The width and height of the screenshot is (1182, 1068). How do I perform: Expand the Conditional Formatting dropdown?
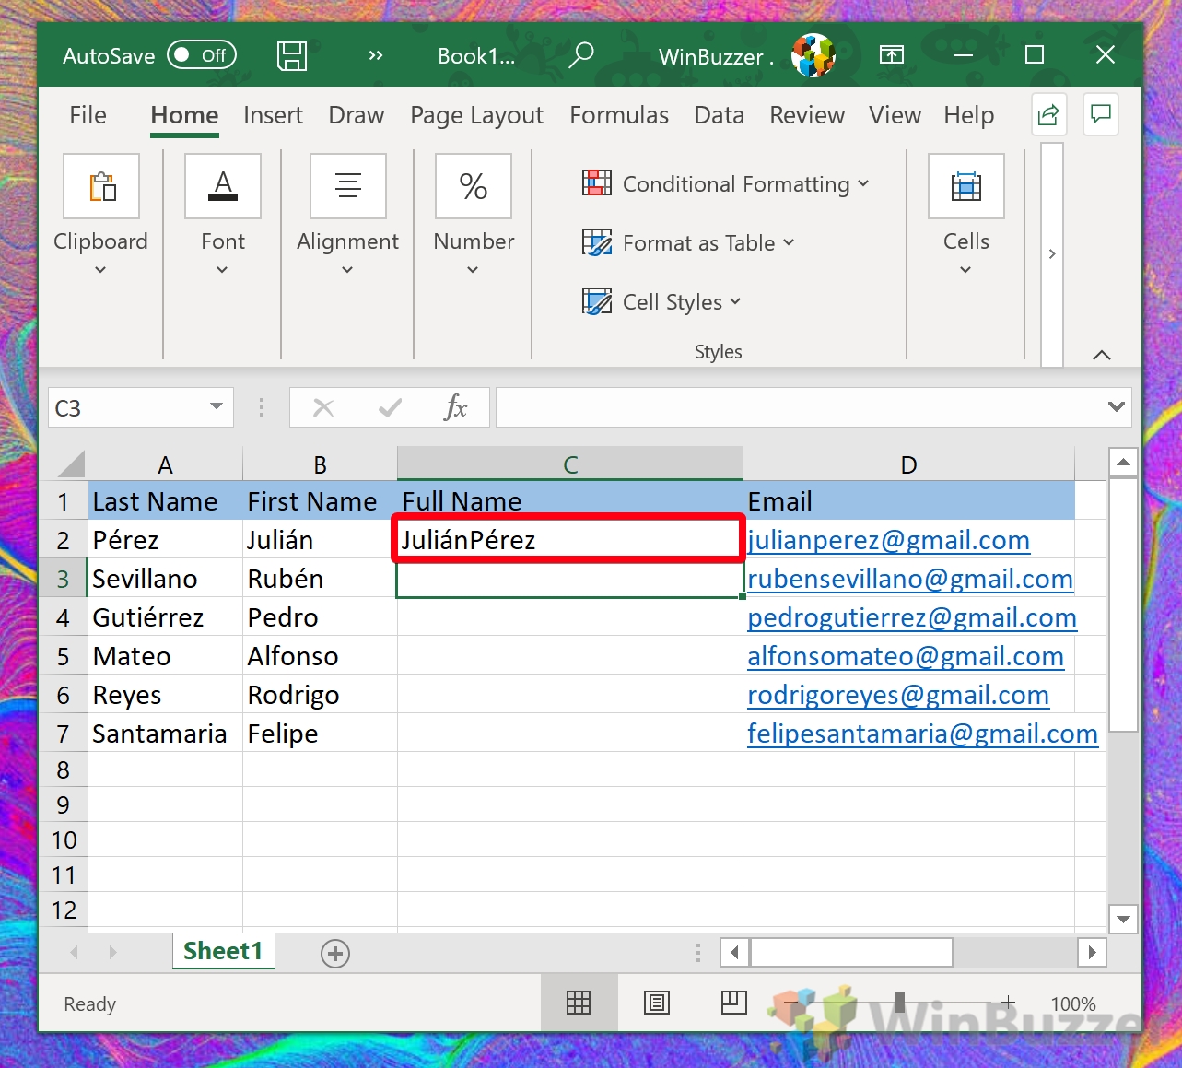point(728,183)
